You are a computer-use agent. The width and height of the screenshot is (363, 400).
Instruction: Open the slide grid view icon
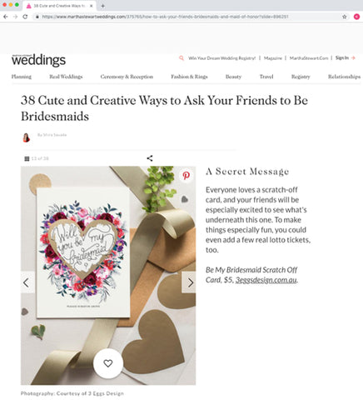[x=27, y=158]
